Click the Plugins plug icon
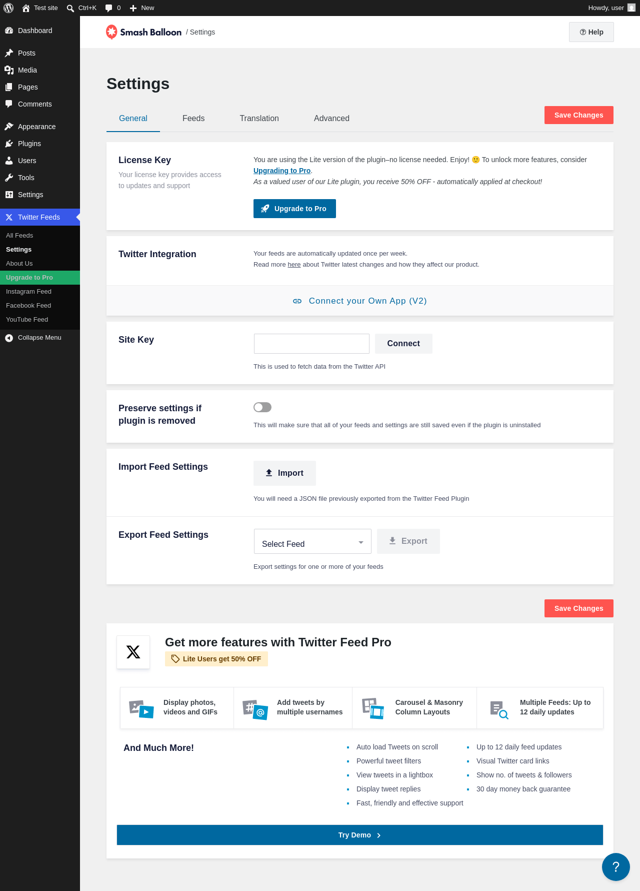Screen dimensions: 640x891 [x=9, y=144]
